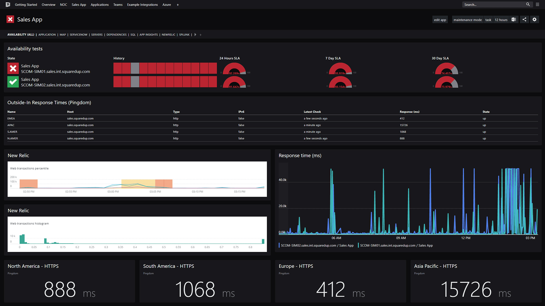Open the 12 hours time range selector
The width and height of the screenshot is (545, 306).
tap(501, 20)
